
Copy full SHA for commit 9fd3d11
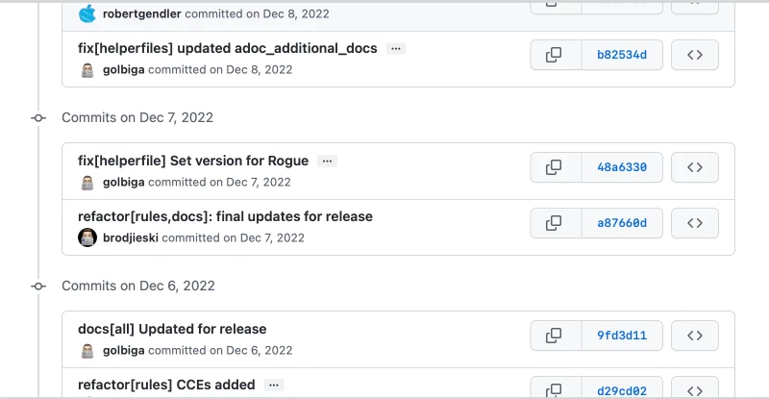pyautogui.click(x=556, y=336)
